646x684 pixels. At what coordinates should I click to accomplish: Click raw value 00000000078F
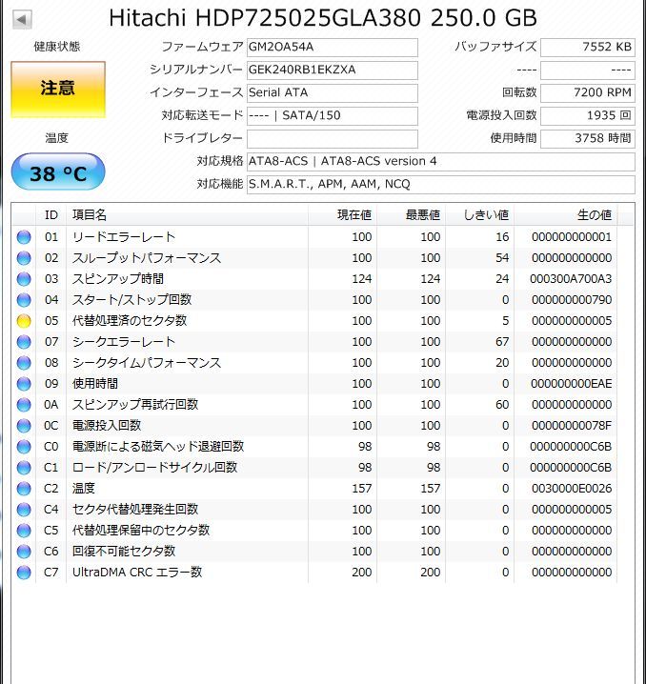pos(572,426)
